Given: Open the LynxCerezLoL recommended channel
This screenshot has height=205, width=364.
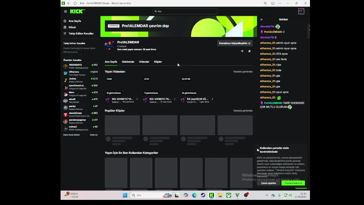Looking at the screenshot, I should 80,87.
